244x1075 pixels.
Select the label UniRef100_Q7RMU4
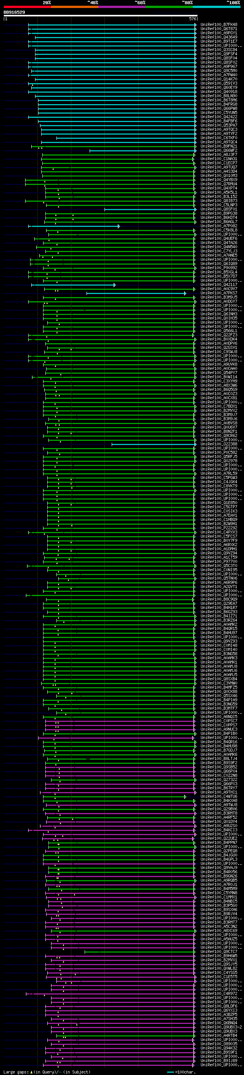click(219, 184)
